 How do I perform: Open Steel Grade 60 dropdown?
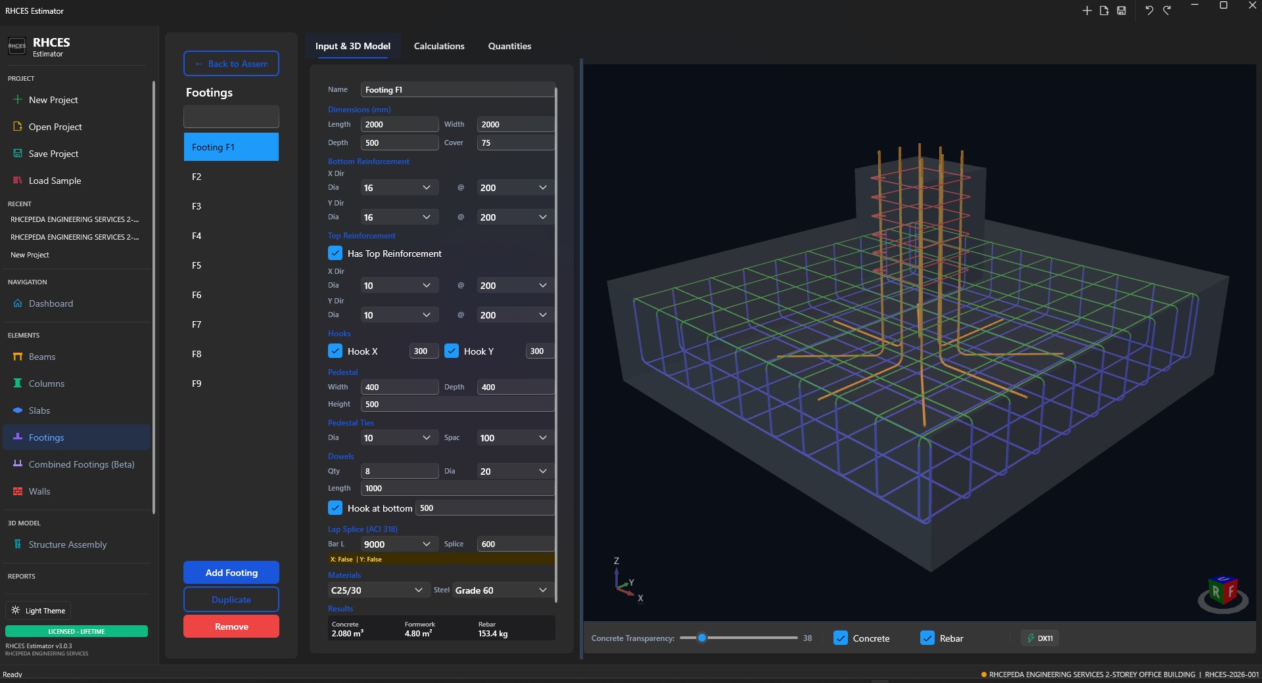coord(503,590)
